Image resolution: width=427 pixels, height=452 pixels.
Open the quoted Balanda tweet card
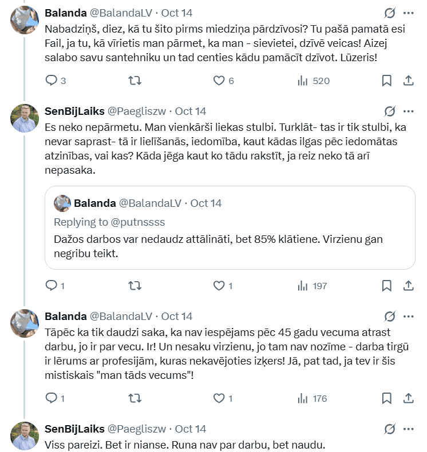[230, 240]
